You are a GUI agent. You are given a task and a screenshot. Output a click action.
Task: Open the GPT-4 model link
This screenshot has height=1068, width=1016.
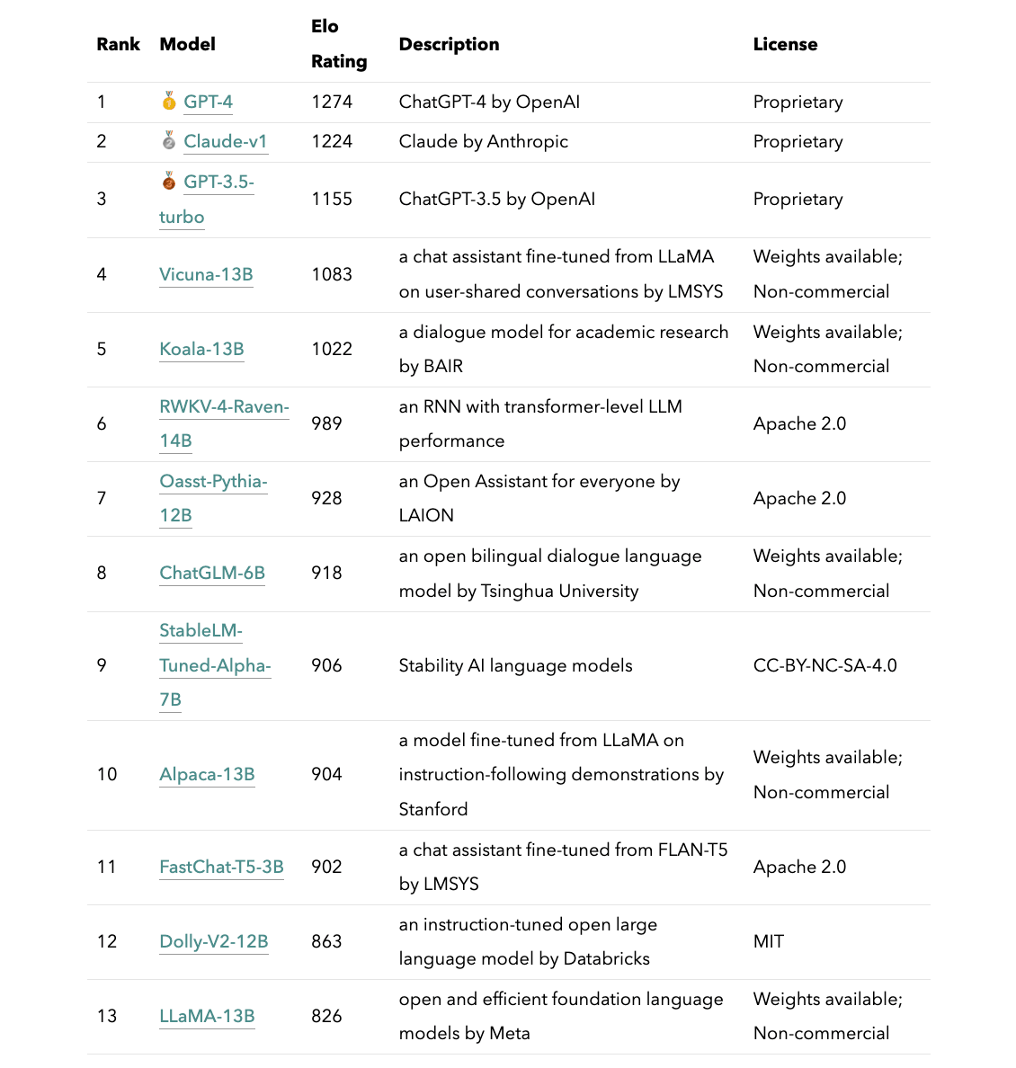(208, 102)
